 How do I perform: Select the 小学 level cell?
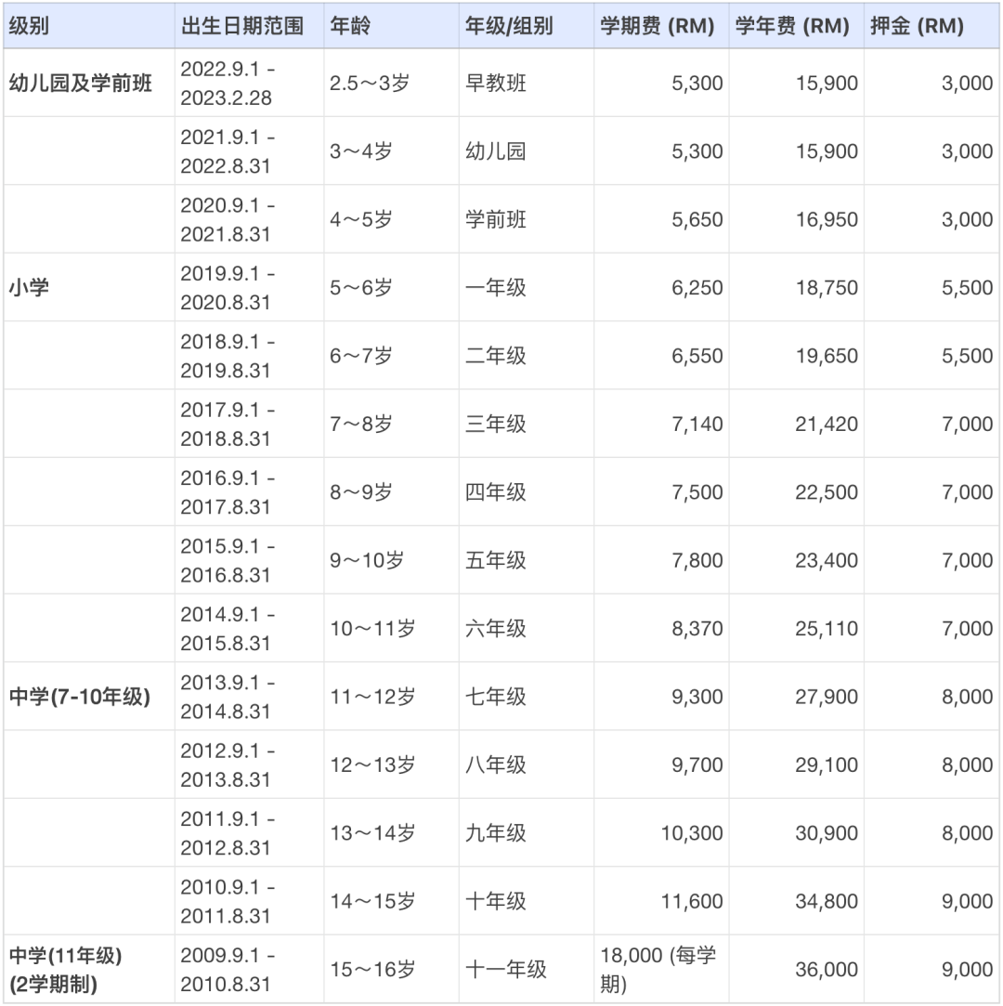[88, 287]
